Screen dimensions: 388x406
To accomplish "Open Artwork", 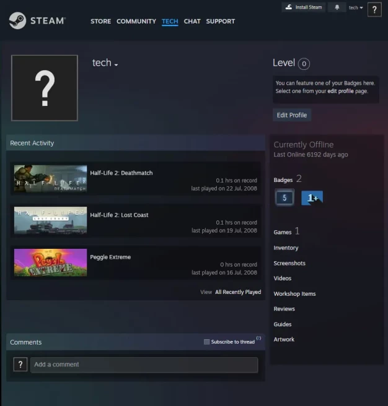I will pos(284,339).
